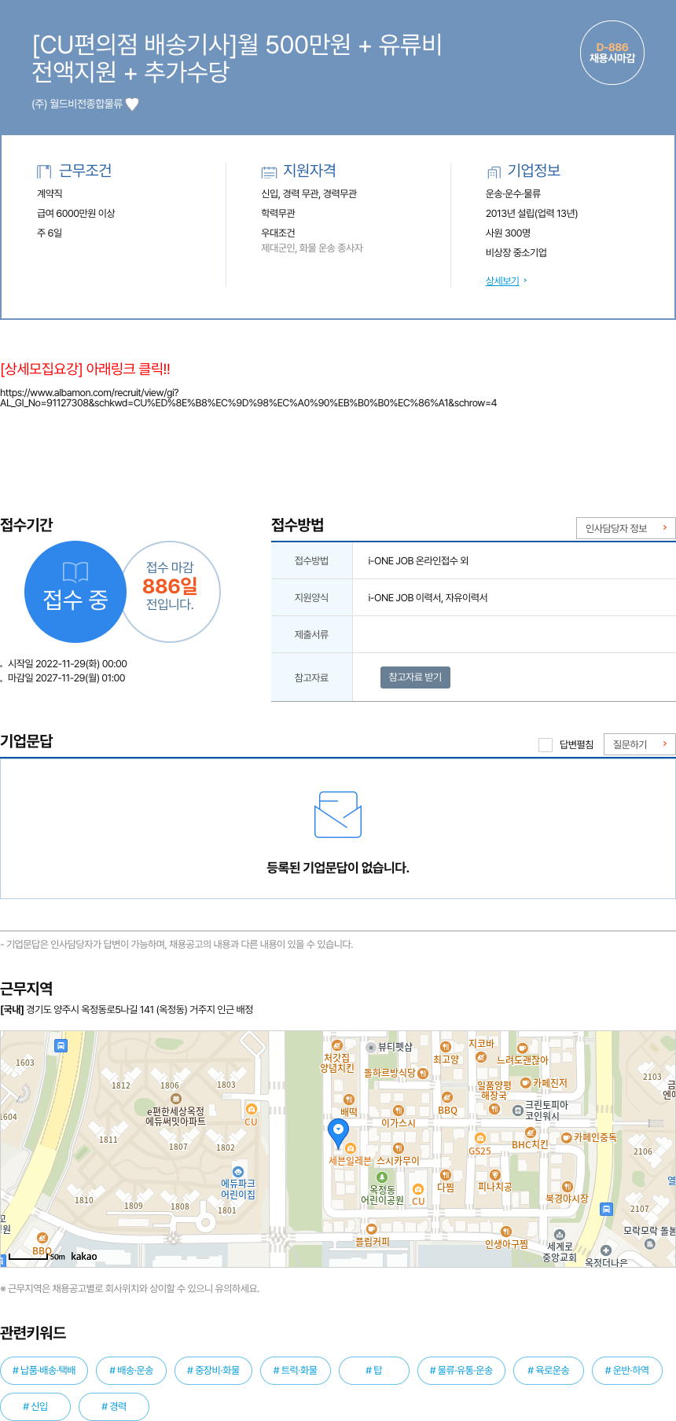The height and width of the screenshot is (1421, 676).
Task: Click the kakao map logo
Action: coord(84,1256)
